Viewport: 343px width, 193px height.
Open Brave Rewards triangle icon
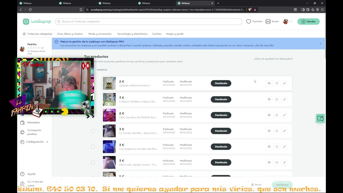255,10
